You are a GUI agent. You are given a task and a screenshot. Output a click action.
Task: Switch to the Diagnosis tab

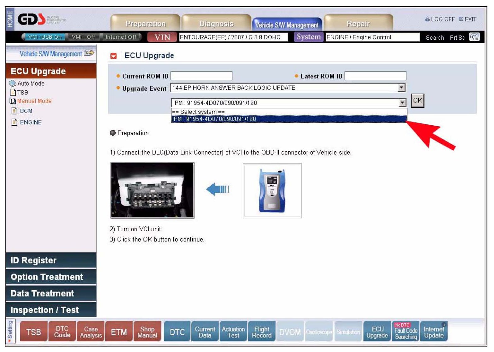point(216,24)
